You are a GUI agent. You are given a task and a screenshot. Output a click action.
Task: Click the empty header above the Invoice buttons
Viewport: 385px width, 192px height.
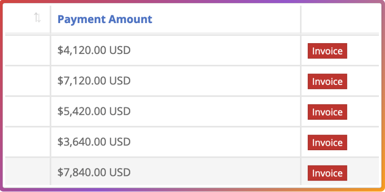point(340,19)
